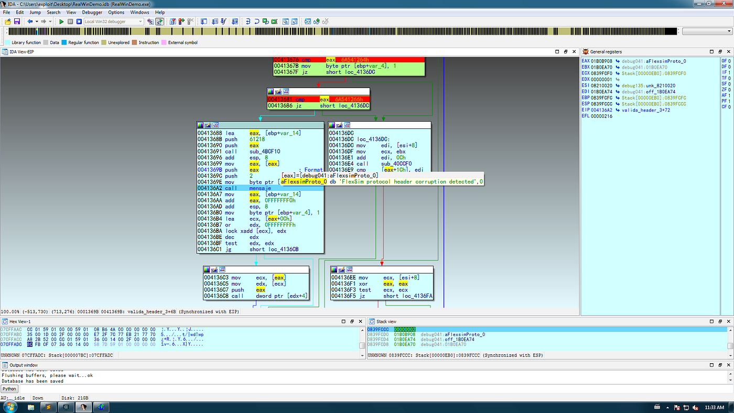Click the navigation band zoom control
This screenshot has width=734, height=413.
(708, 31)
